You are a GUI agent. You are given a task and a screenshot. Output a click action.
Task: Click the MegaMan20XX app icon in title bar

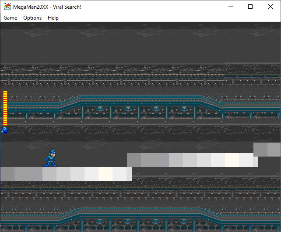click(7, 7)
